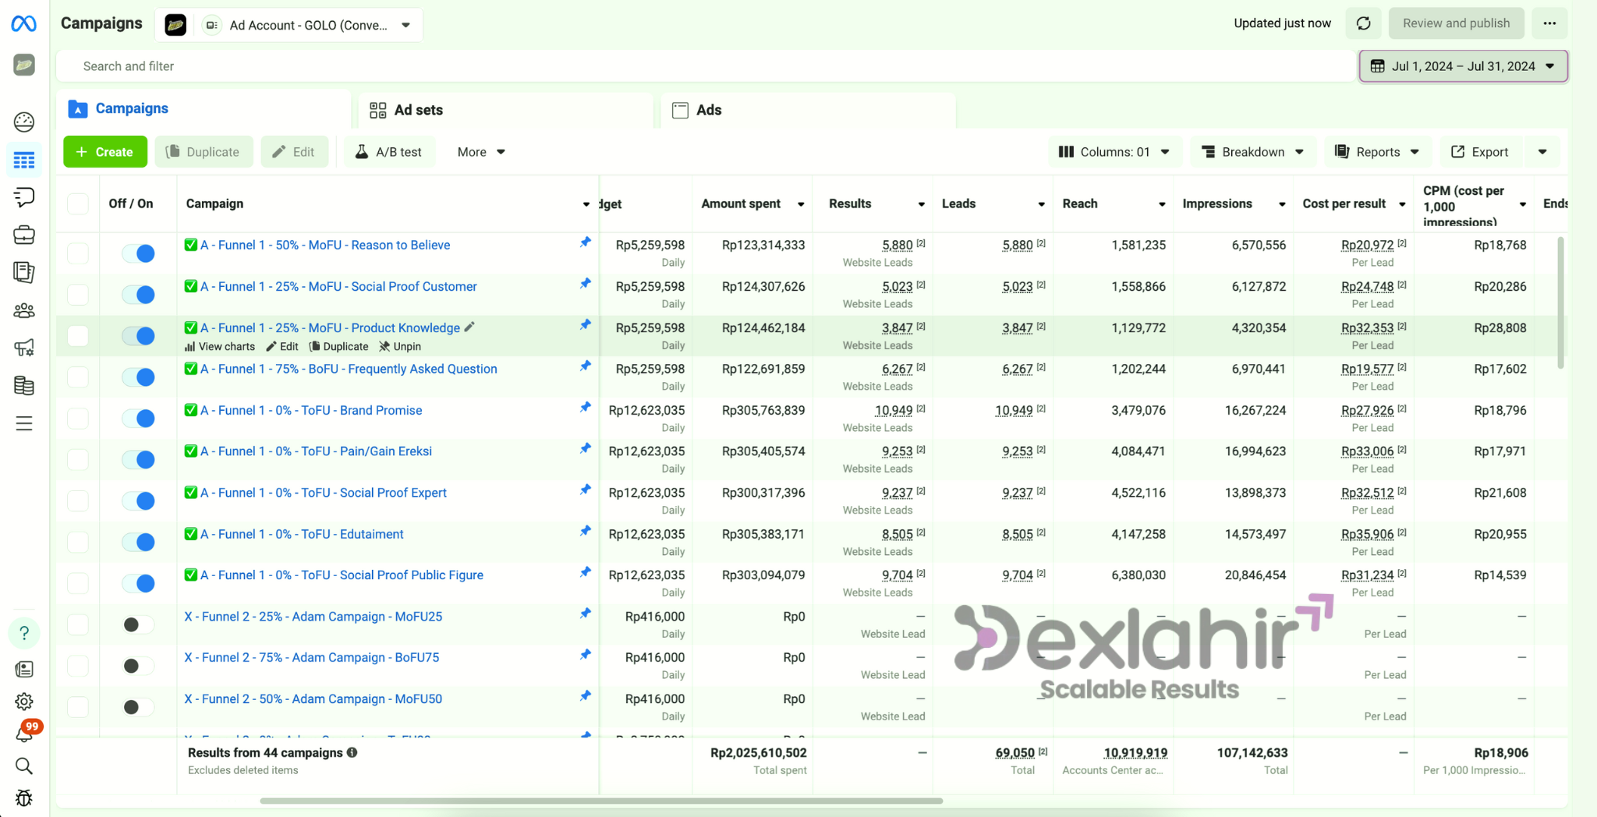Click the Search magnifier in sidebar

click(24, 766)
